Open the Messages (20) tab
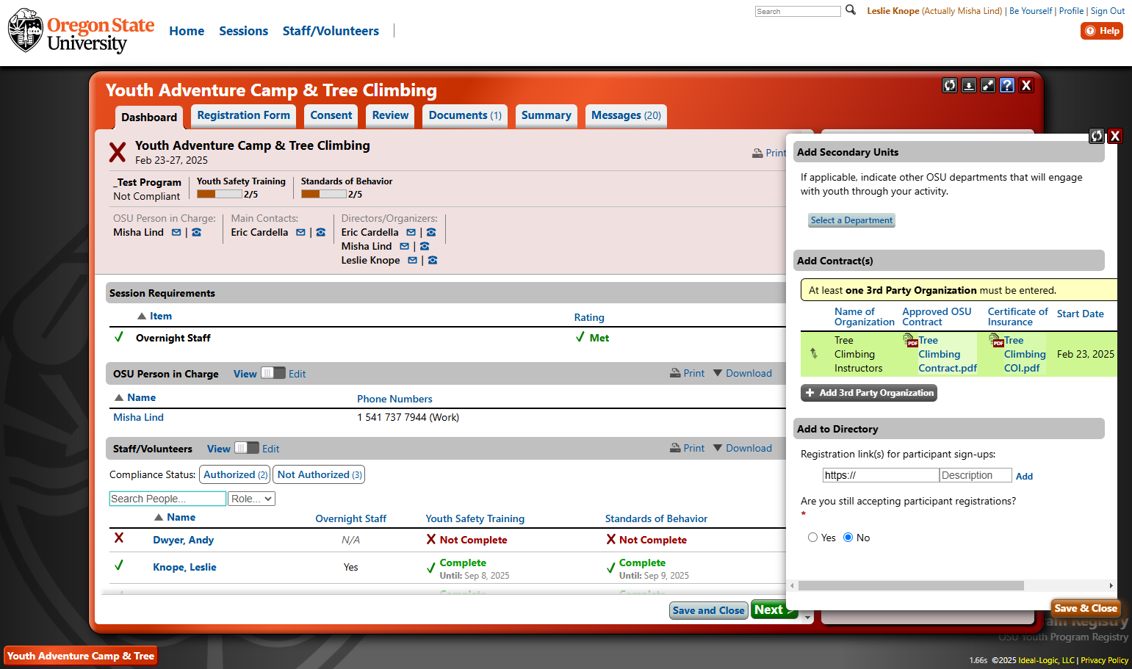Image resolution: width=1132 pixels, height=669 pixels. coord(626,115)
